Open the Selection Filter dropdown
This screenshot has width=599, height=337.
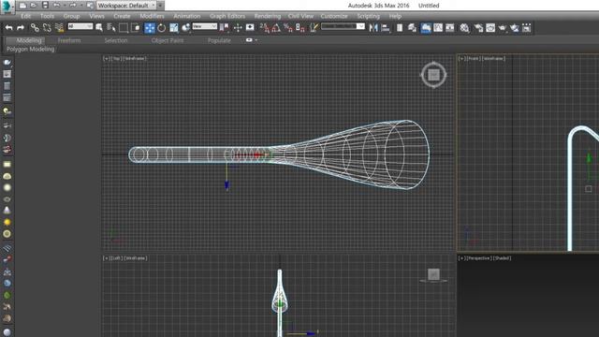80,26
